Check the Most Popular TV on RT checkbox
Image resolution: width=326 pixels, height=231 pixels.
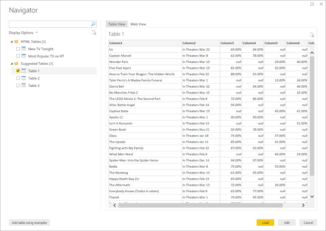(18, 56)
